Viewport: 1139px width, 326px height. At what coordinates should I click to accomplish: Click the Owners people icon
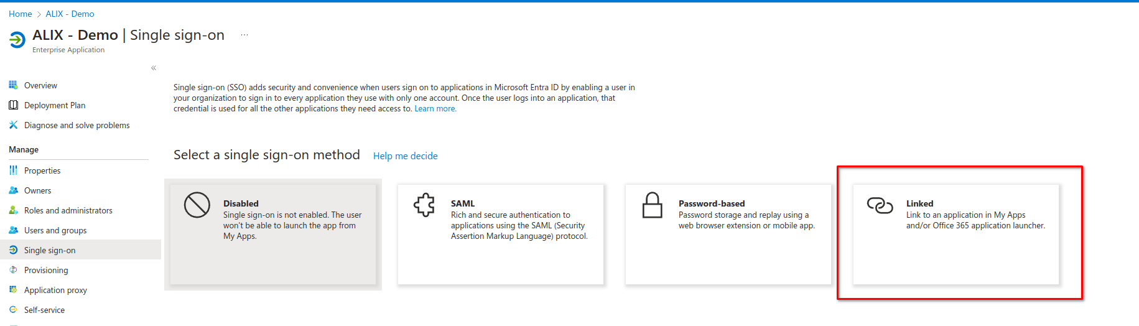tap(13, 190)
